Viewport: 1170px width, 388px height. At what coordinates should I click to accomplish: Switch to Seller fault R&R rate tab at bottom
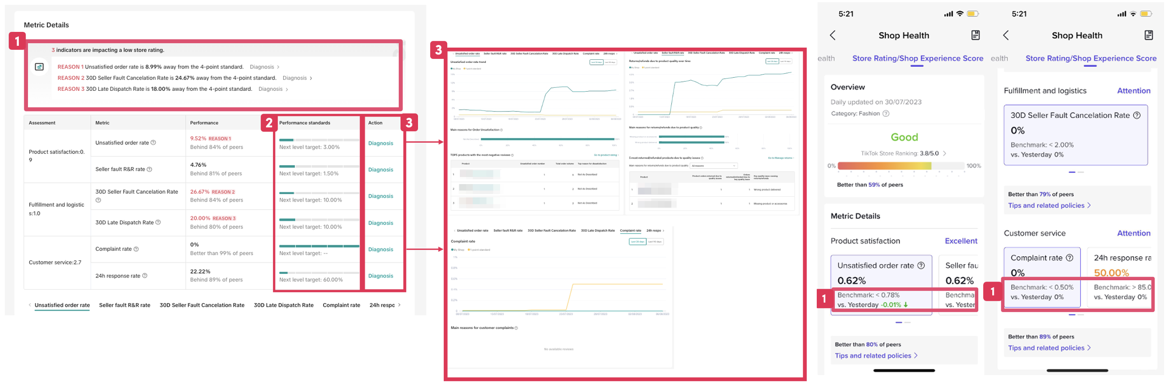click(x=125, y=305)
